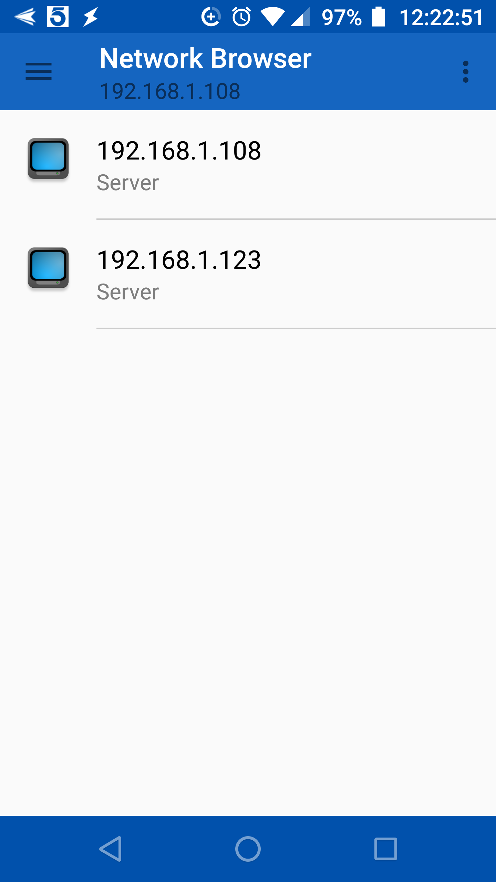The width and height of the screenshot is (496, 882).
Task: Tap the recent apps square button
Action: tap(386, 849)
